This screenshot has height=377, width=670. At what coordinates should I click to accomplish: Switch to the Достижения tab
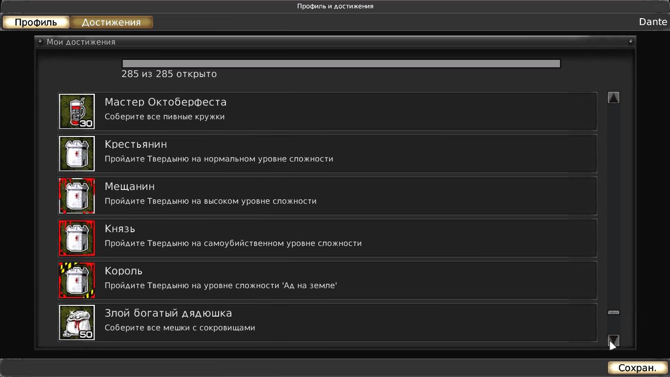(112, 23)
